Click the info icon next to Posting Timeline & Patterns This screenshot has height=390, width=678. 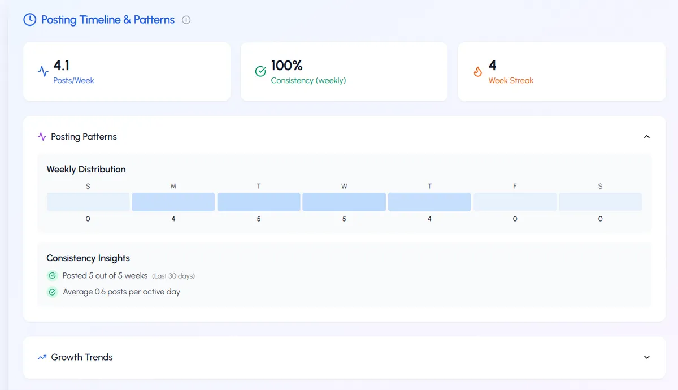(186, 20)
